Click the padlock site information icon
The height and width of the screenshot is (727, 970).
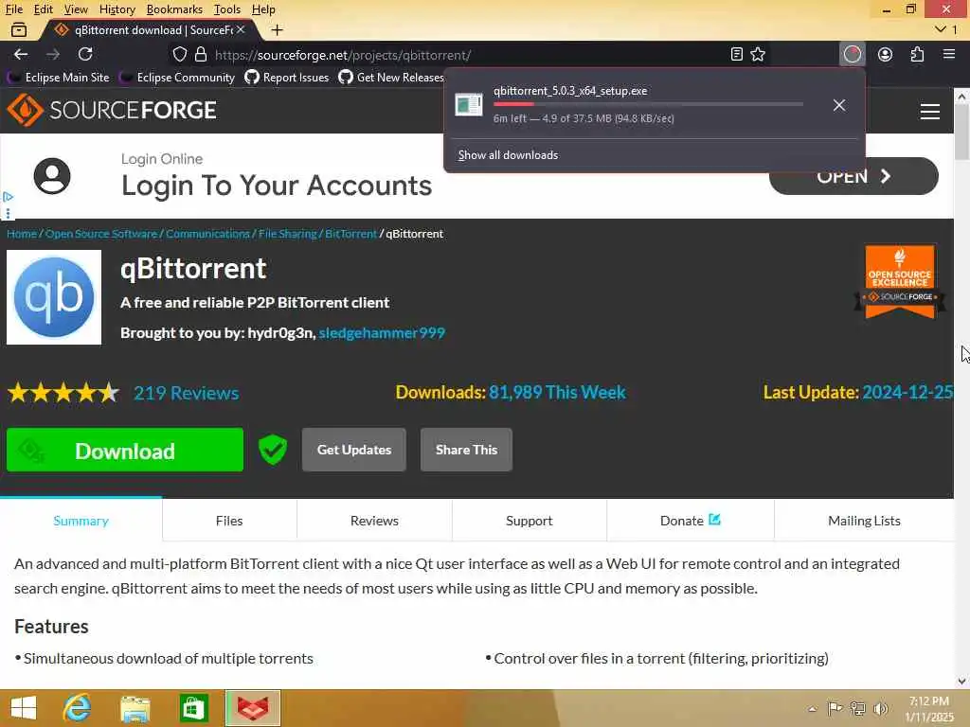coord(201,54)
